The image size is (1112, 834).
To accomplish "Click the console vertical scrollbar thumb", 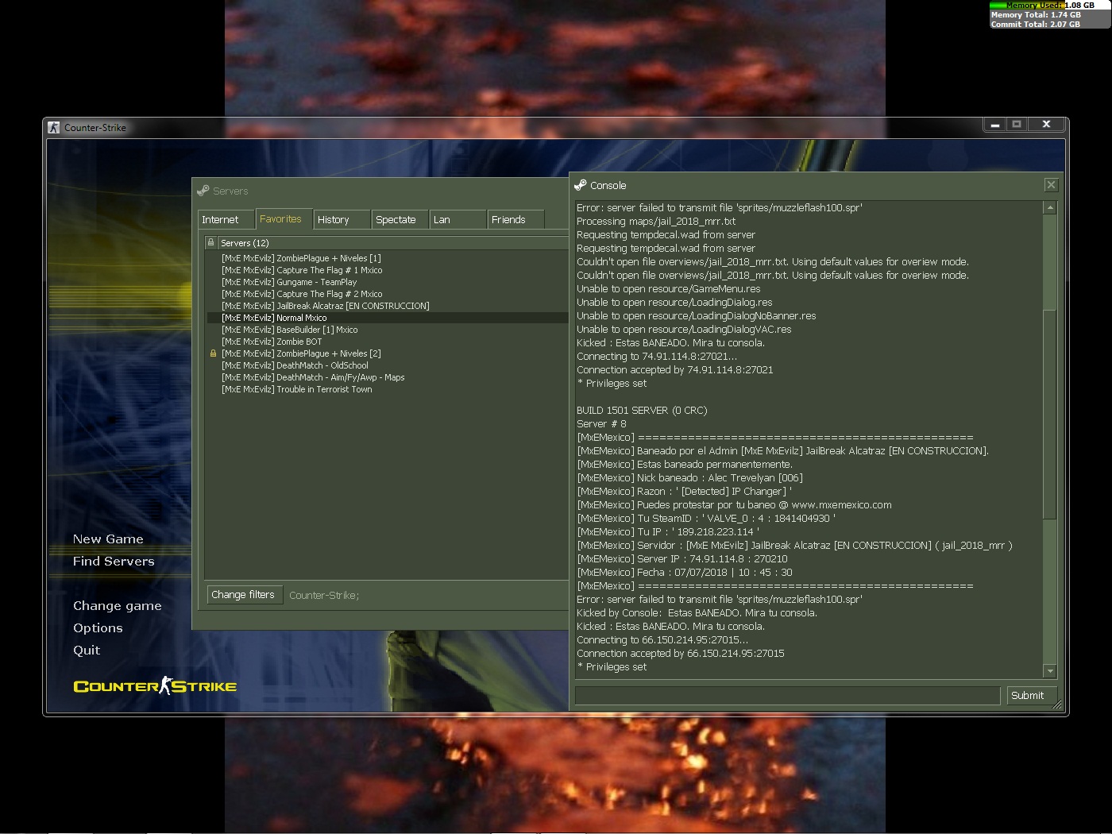I will [x=1049, y=413].
